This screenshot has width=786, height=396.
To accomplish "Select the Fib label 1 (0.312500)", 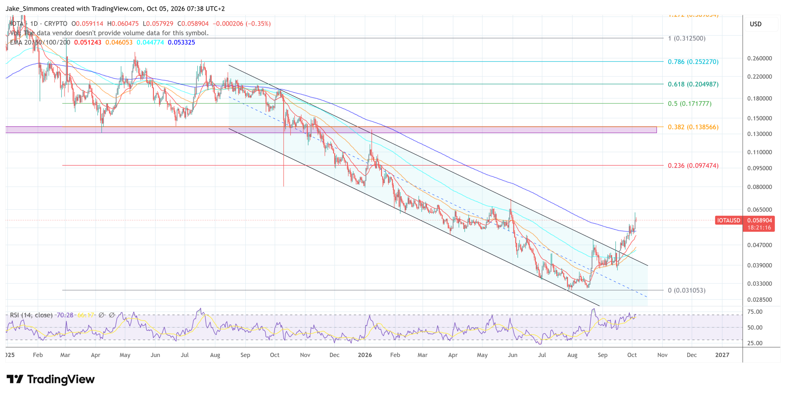I will tap(687, 38).
